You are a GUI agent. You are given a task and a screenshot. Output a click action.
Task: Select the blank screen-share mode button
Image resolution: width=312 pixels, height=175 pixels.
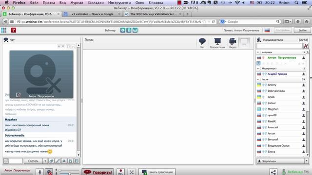point(244,42)
